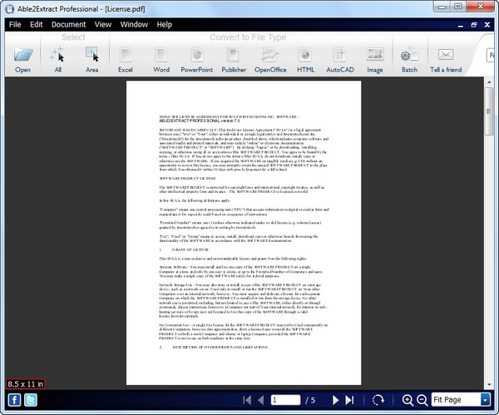Open the Facebook share icon
Viewport: 499px width, 415px height.
[x=13, y=400]
